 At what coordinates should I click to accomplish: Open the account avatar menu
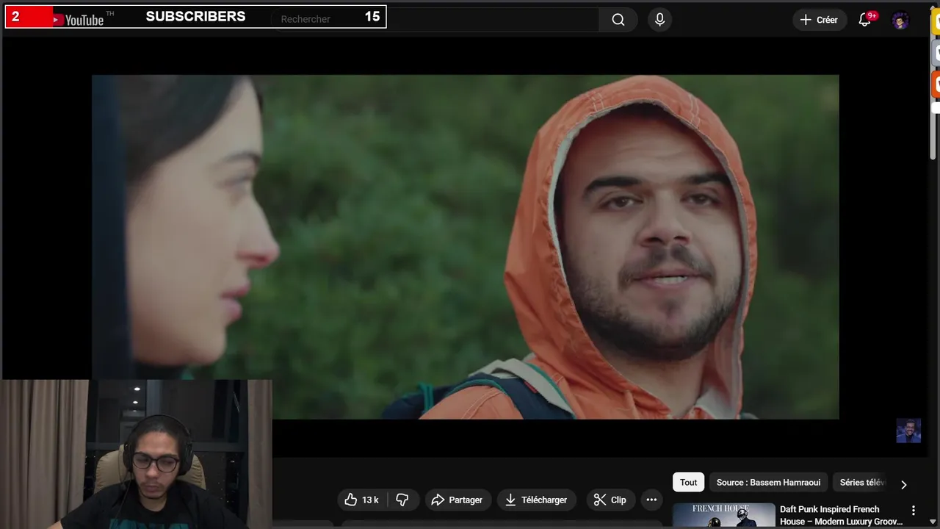point(900,21)
